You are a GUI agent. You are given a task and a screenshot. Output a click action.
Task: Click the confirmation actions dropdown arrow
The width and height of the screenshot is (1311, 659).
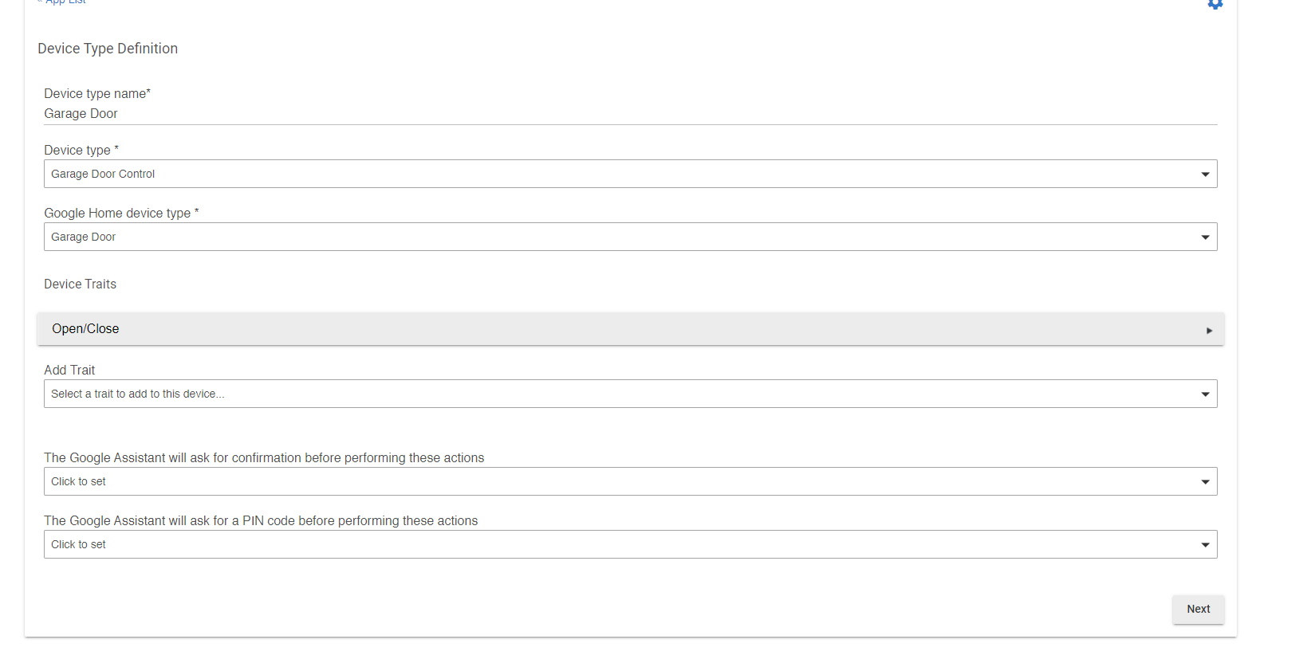(x=1205, y=482)
